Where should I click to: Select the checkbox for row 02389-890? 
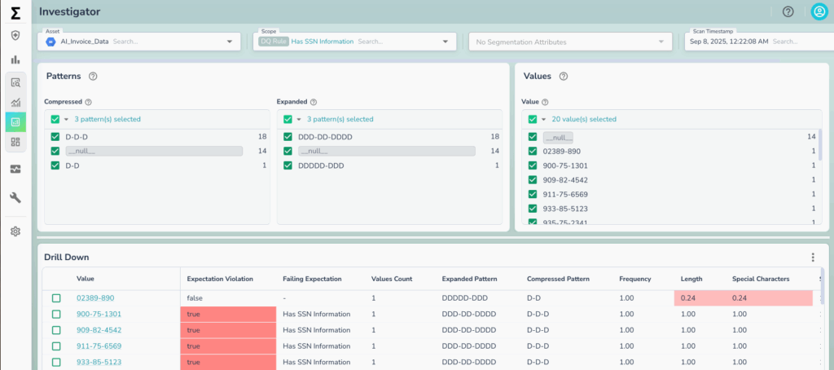(x=56, y=298)
